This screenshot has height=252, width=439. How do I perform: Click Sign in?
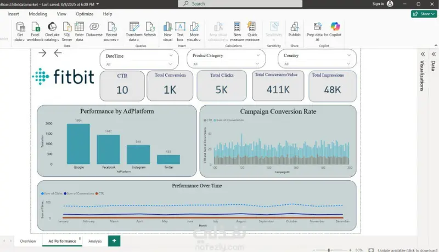point(378,4)
